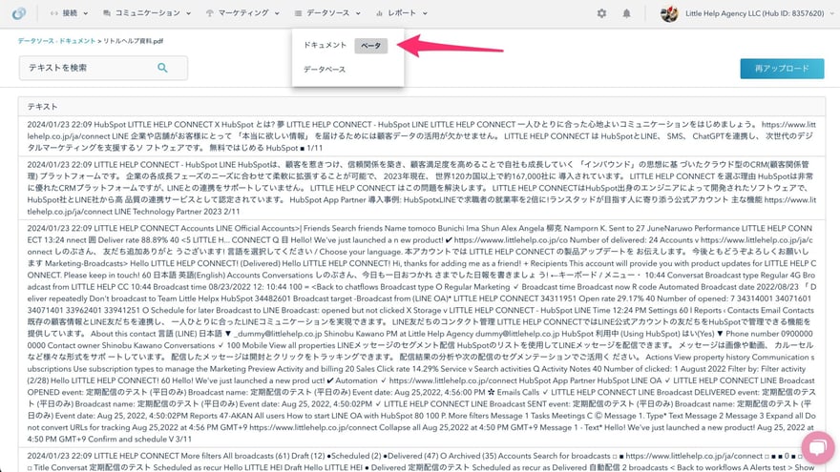Select ドキュメント in the dropdown menu
Screen dimensions: 840x472
point(325,45)
